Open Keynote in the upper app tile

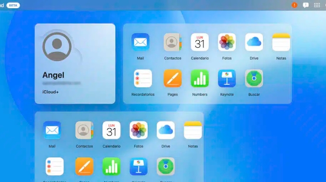[227, 78]
